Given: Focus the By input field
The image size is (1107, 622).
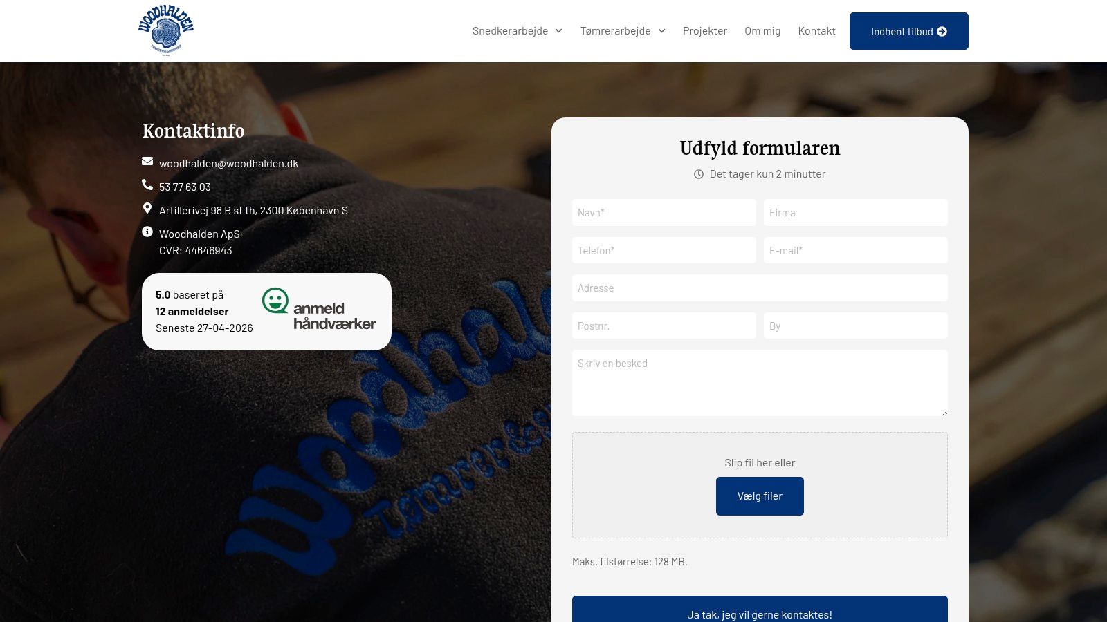Looking at the screenshot, I should 856,326.
